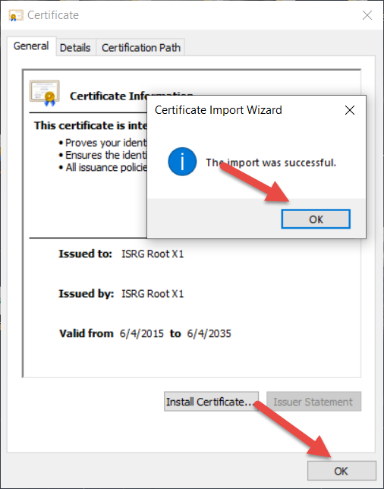Click the "import was successful" message text
Screen dimensions: 384x489
point(271,162)
